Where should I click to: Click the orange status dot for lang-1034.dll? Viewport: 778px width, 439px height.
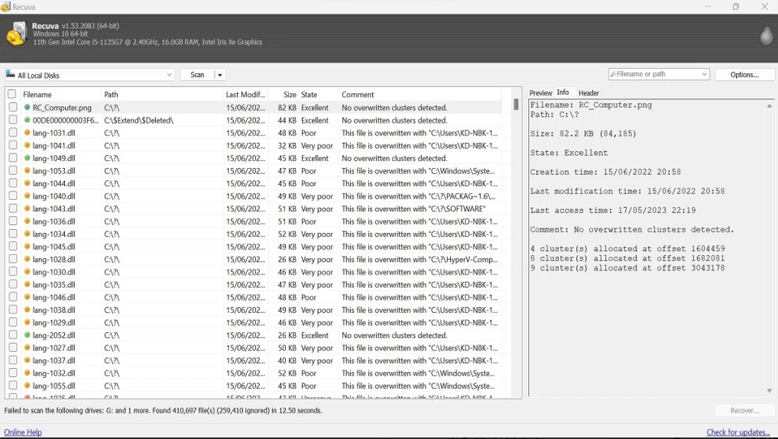(x=28, y=234)
